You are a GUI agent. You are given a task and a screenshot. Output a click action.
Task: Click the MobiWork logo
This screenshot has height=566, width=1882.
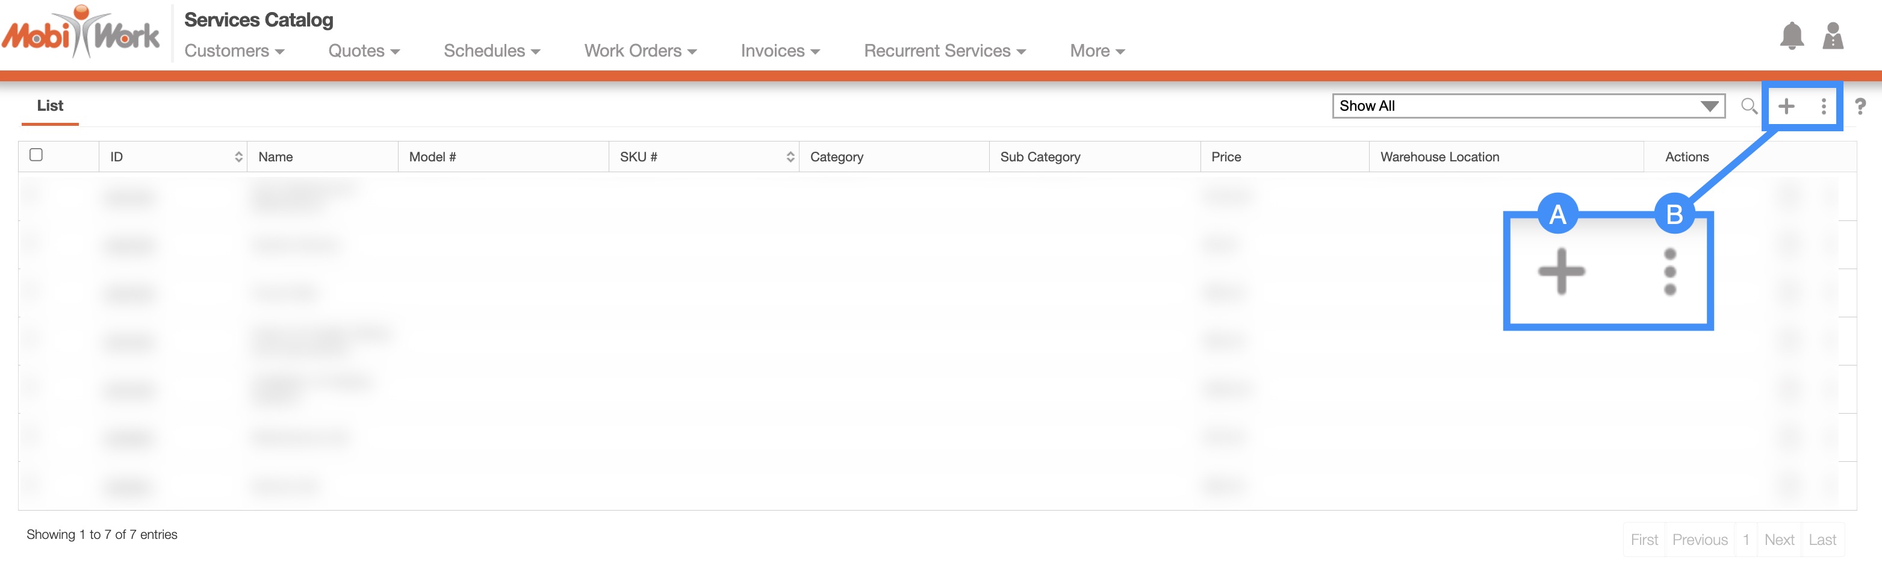pos(80,33)
